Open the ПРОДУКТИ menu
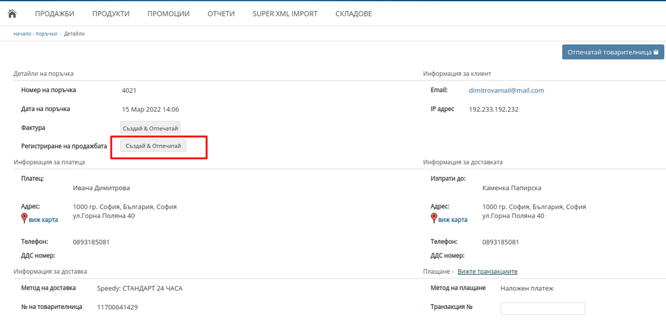Viewport: 666px width, 327px height. click(111, 13)
